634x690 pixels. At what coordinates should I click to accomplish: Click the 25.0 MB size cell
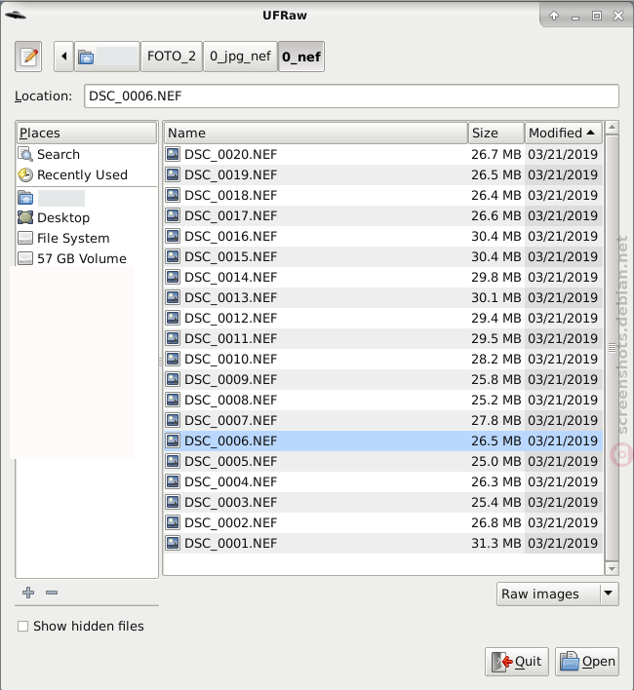coord(496,461)
